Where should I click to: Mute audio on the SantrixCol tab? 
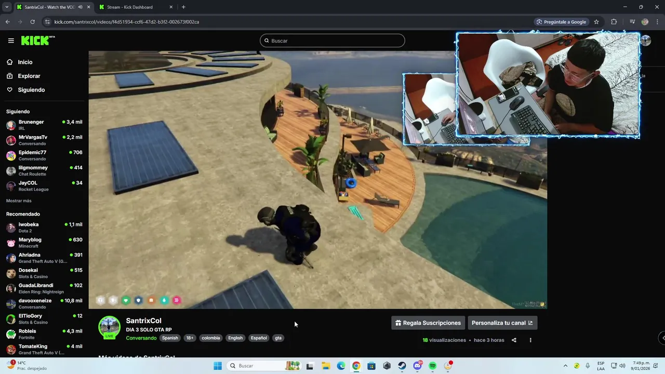80,7
